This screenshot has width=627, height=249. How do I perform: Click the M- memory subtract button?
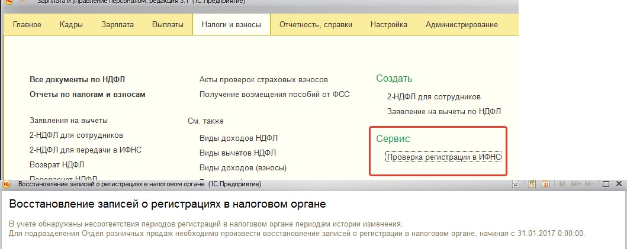590,185
